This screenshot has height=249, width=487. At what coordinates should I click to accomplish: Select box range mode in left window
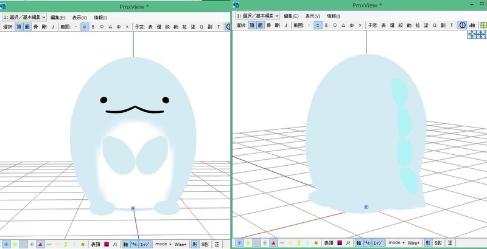(x=85, y=27)
